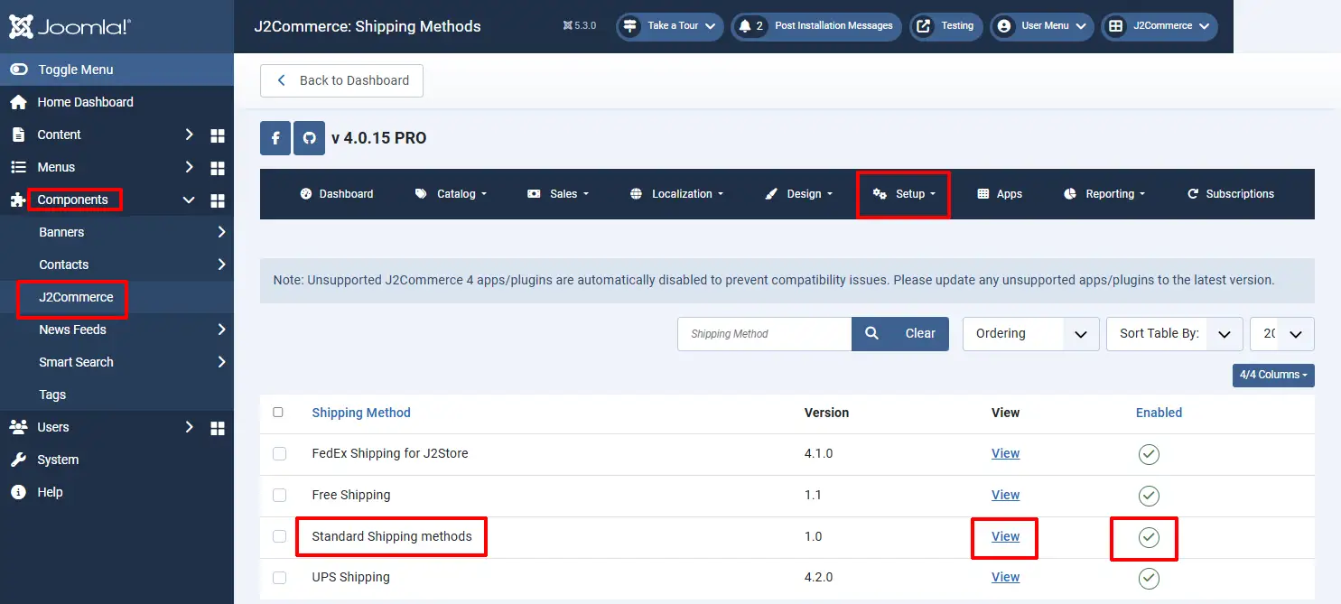Open the Users sidebar item
Viewport: 1341px width, 604px height.
click(52, 427)
